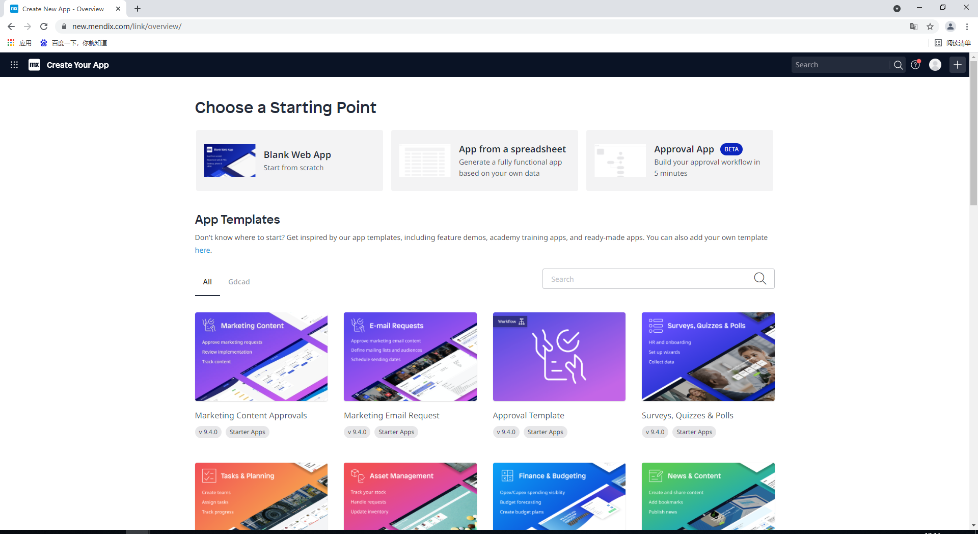Switch to the Gdcad tab
The image size is (978, 534).
[239, 282]
